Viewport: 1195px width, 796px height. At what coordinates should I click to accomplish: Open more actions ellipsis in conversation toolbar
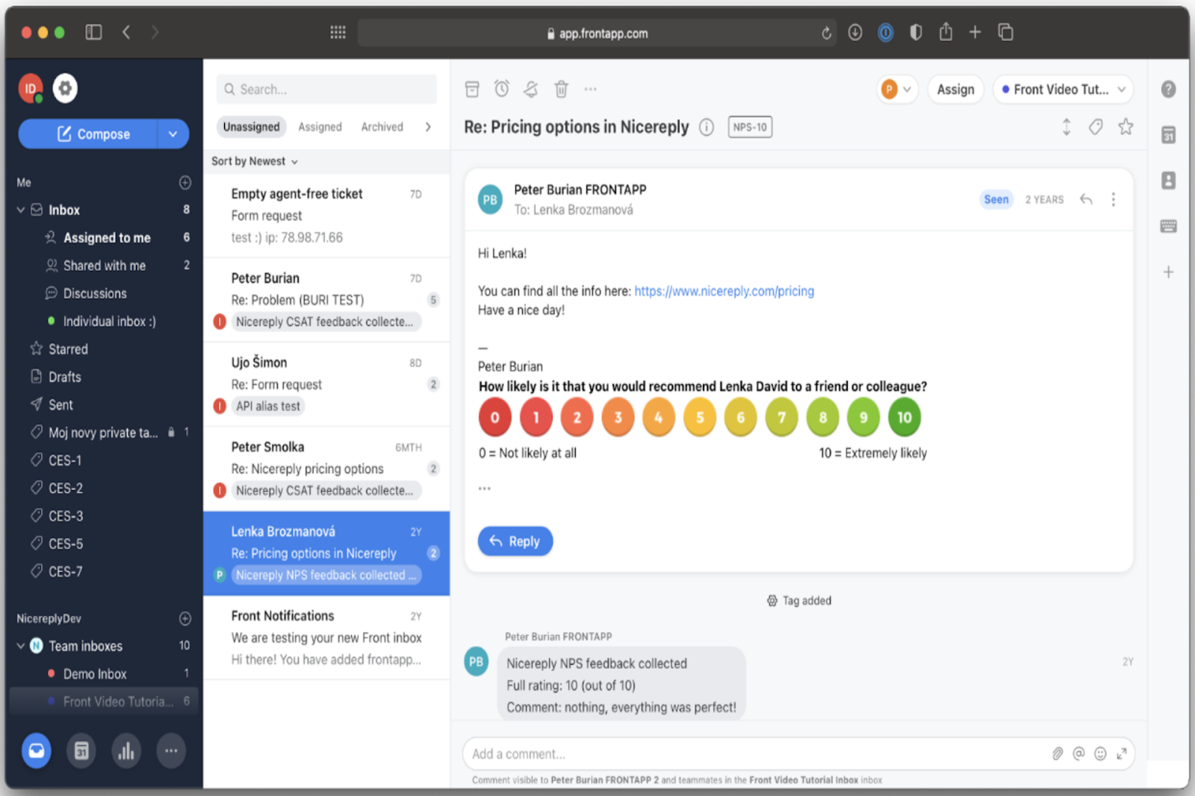point(591,89)
